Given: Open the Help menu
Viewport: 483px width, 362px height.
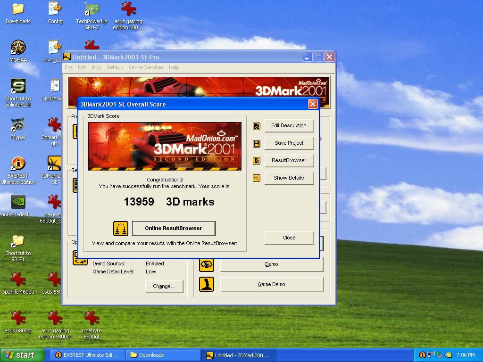Looking at the screenshot, I should [x=174, y=67].
